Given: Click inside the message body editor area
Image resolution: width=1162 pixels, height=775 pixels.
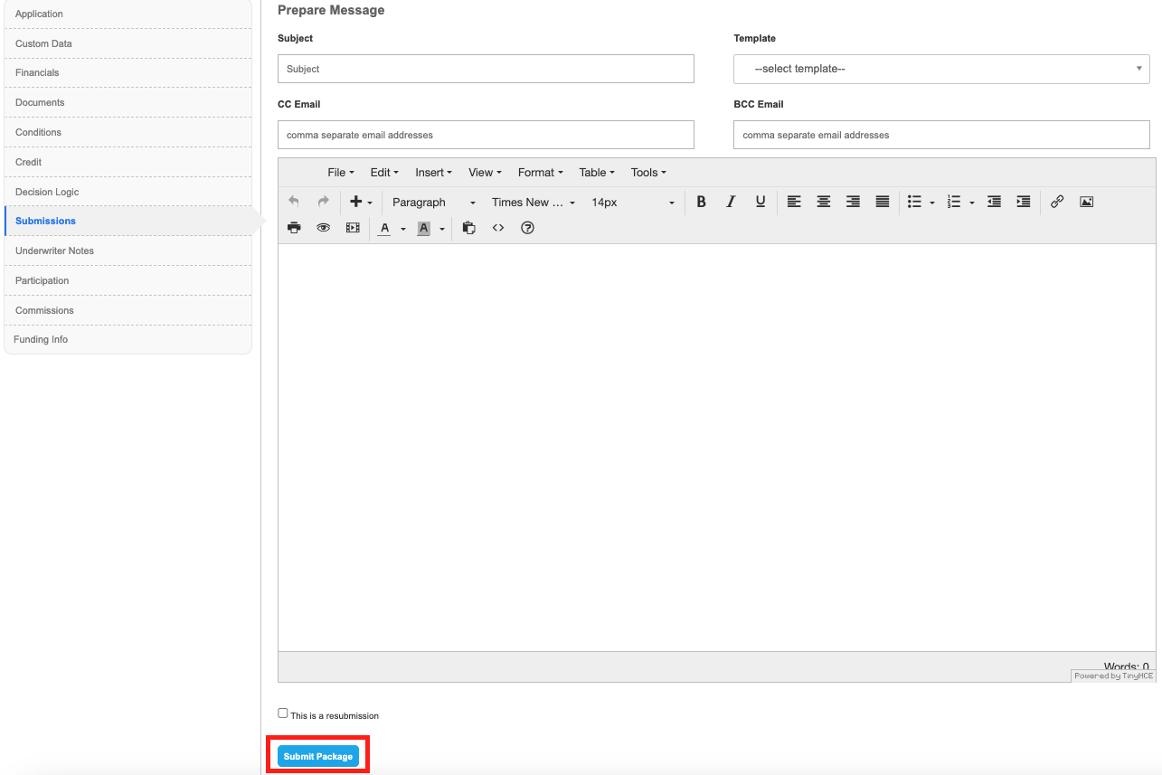Looking at the screenshot, I should pos(716,448).
